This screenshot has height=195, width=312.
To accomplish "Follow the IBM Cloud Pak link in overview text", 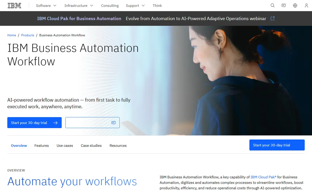I will click(x=263, y=177).
